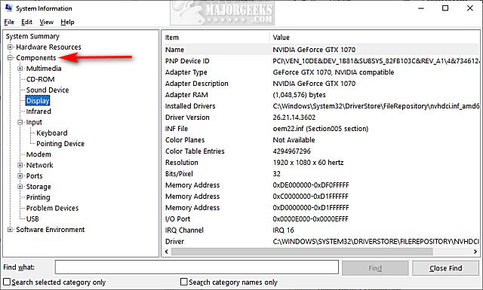Enable Search selected category only checkbox
Image resolution: width=483 pixels, height=290 pixels.
coord(7,282)
